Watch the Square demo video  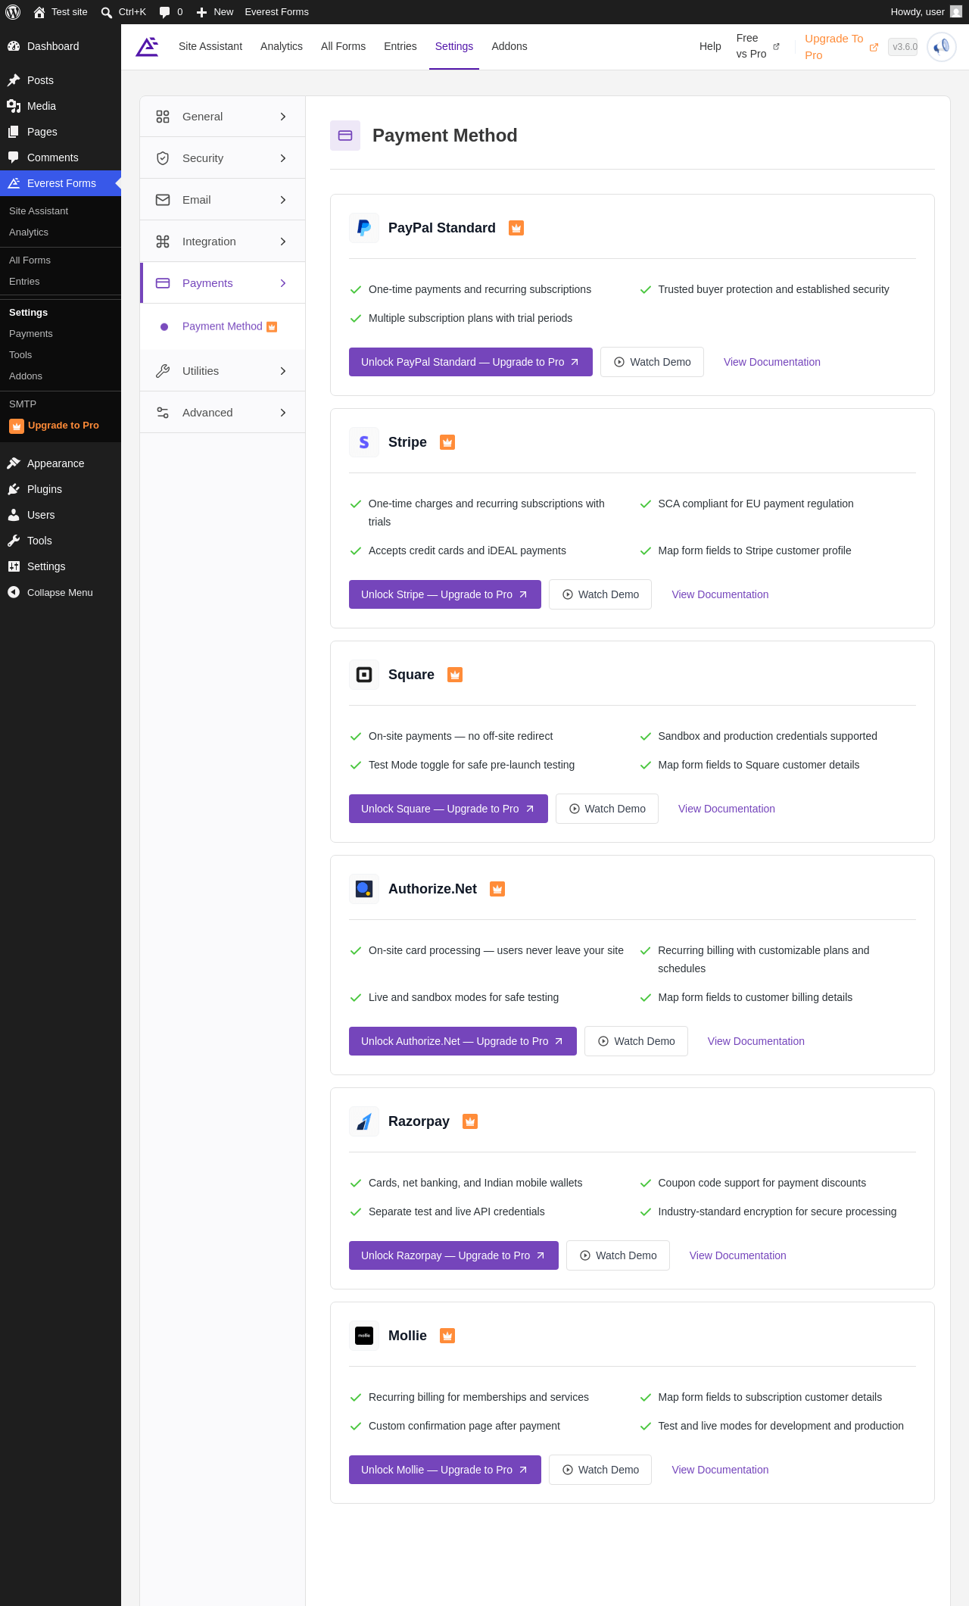[607, 809]
